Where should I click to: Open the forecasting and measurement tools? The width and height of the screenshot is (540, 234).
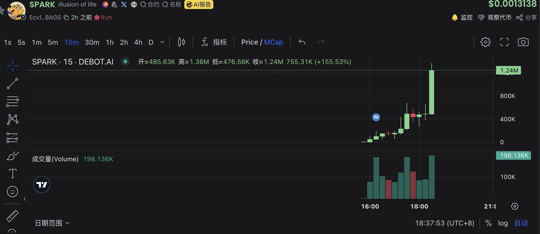13,137
